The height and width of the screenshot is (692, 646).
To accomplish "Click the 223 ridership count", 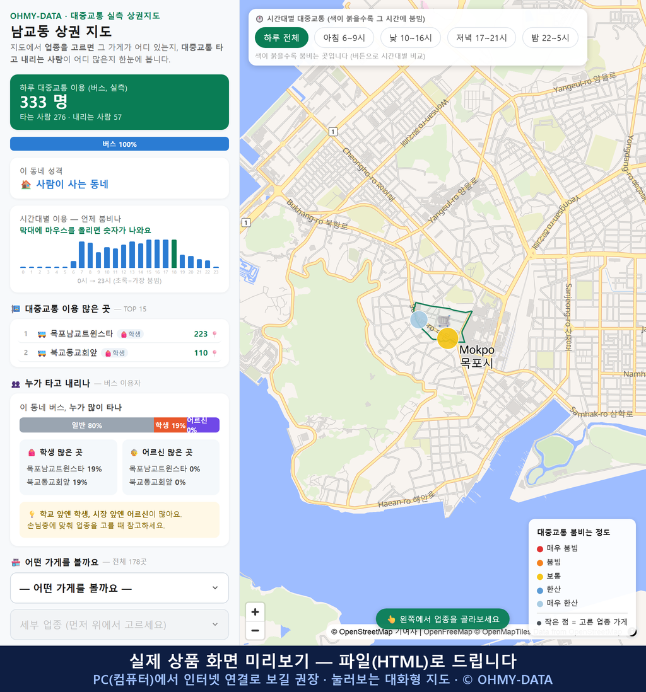I will click(201, 334).
